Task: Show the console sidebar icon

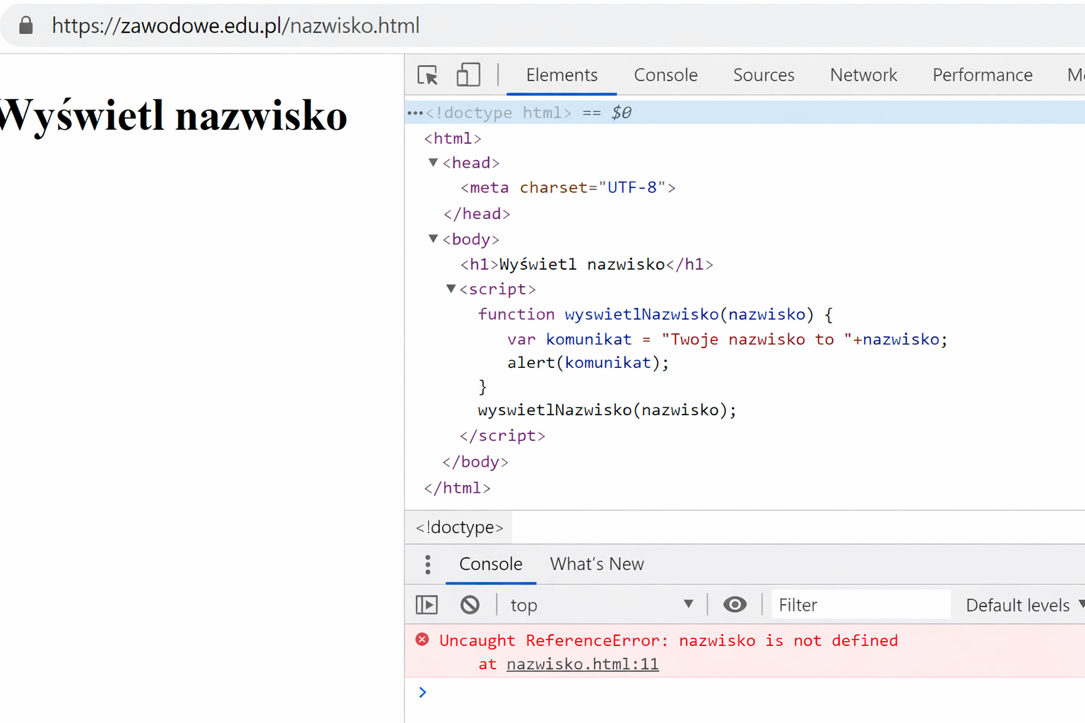Action: point(427,605)
